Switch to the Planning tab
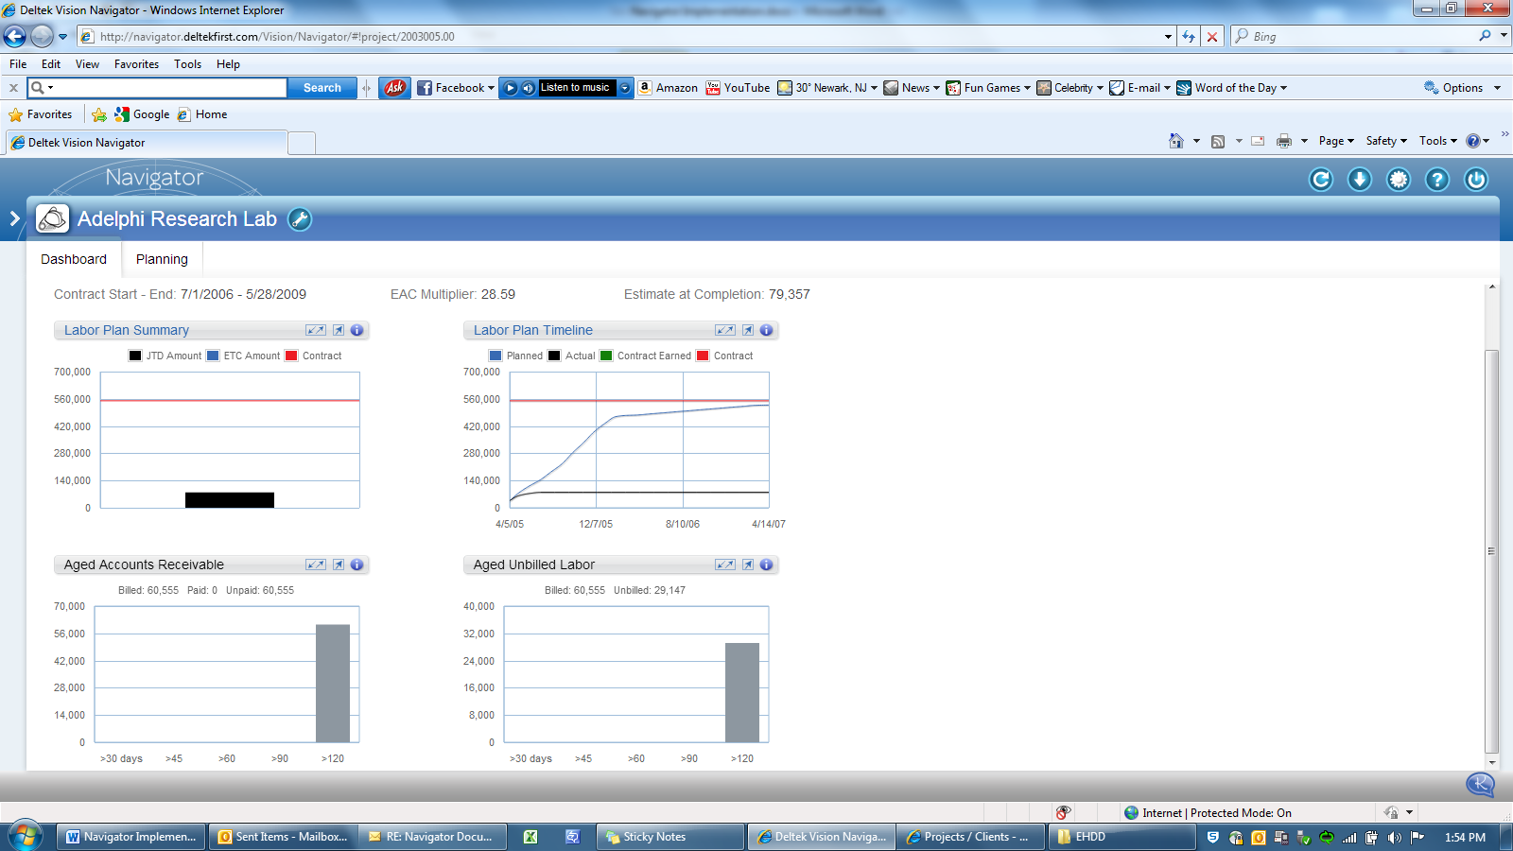 (x=162, y=258)
